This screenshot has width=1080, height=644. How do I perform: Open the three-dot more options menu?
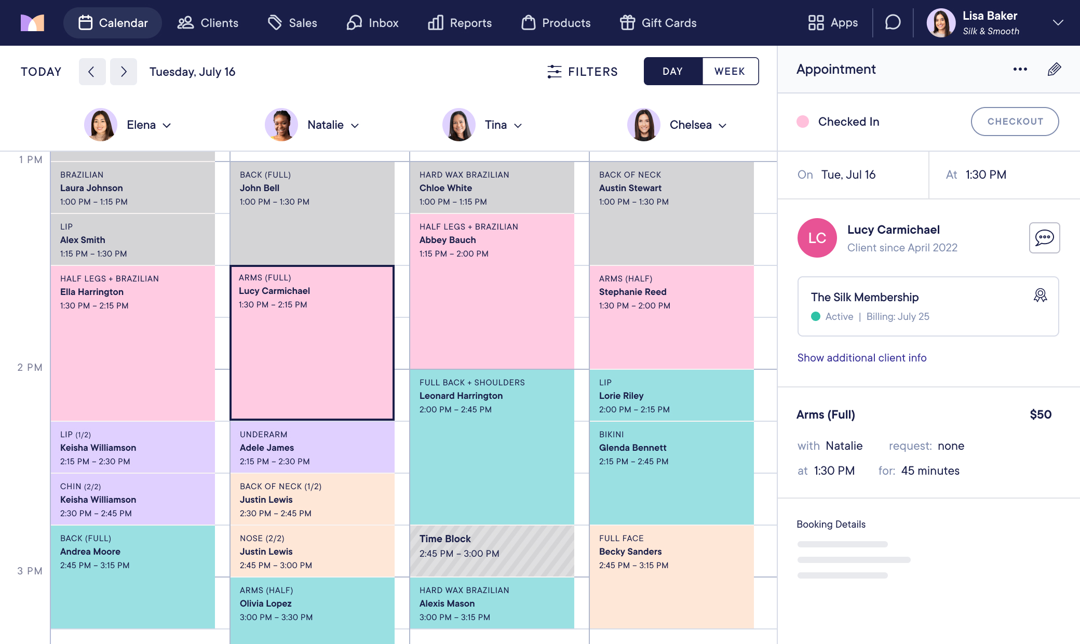click(1020, 70)
